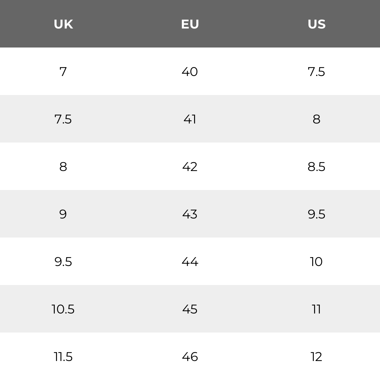Screen dimensions: 380x380
Task: Select EU size 40 cell
Action: [190, 72]
